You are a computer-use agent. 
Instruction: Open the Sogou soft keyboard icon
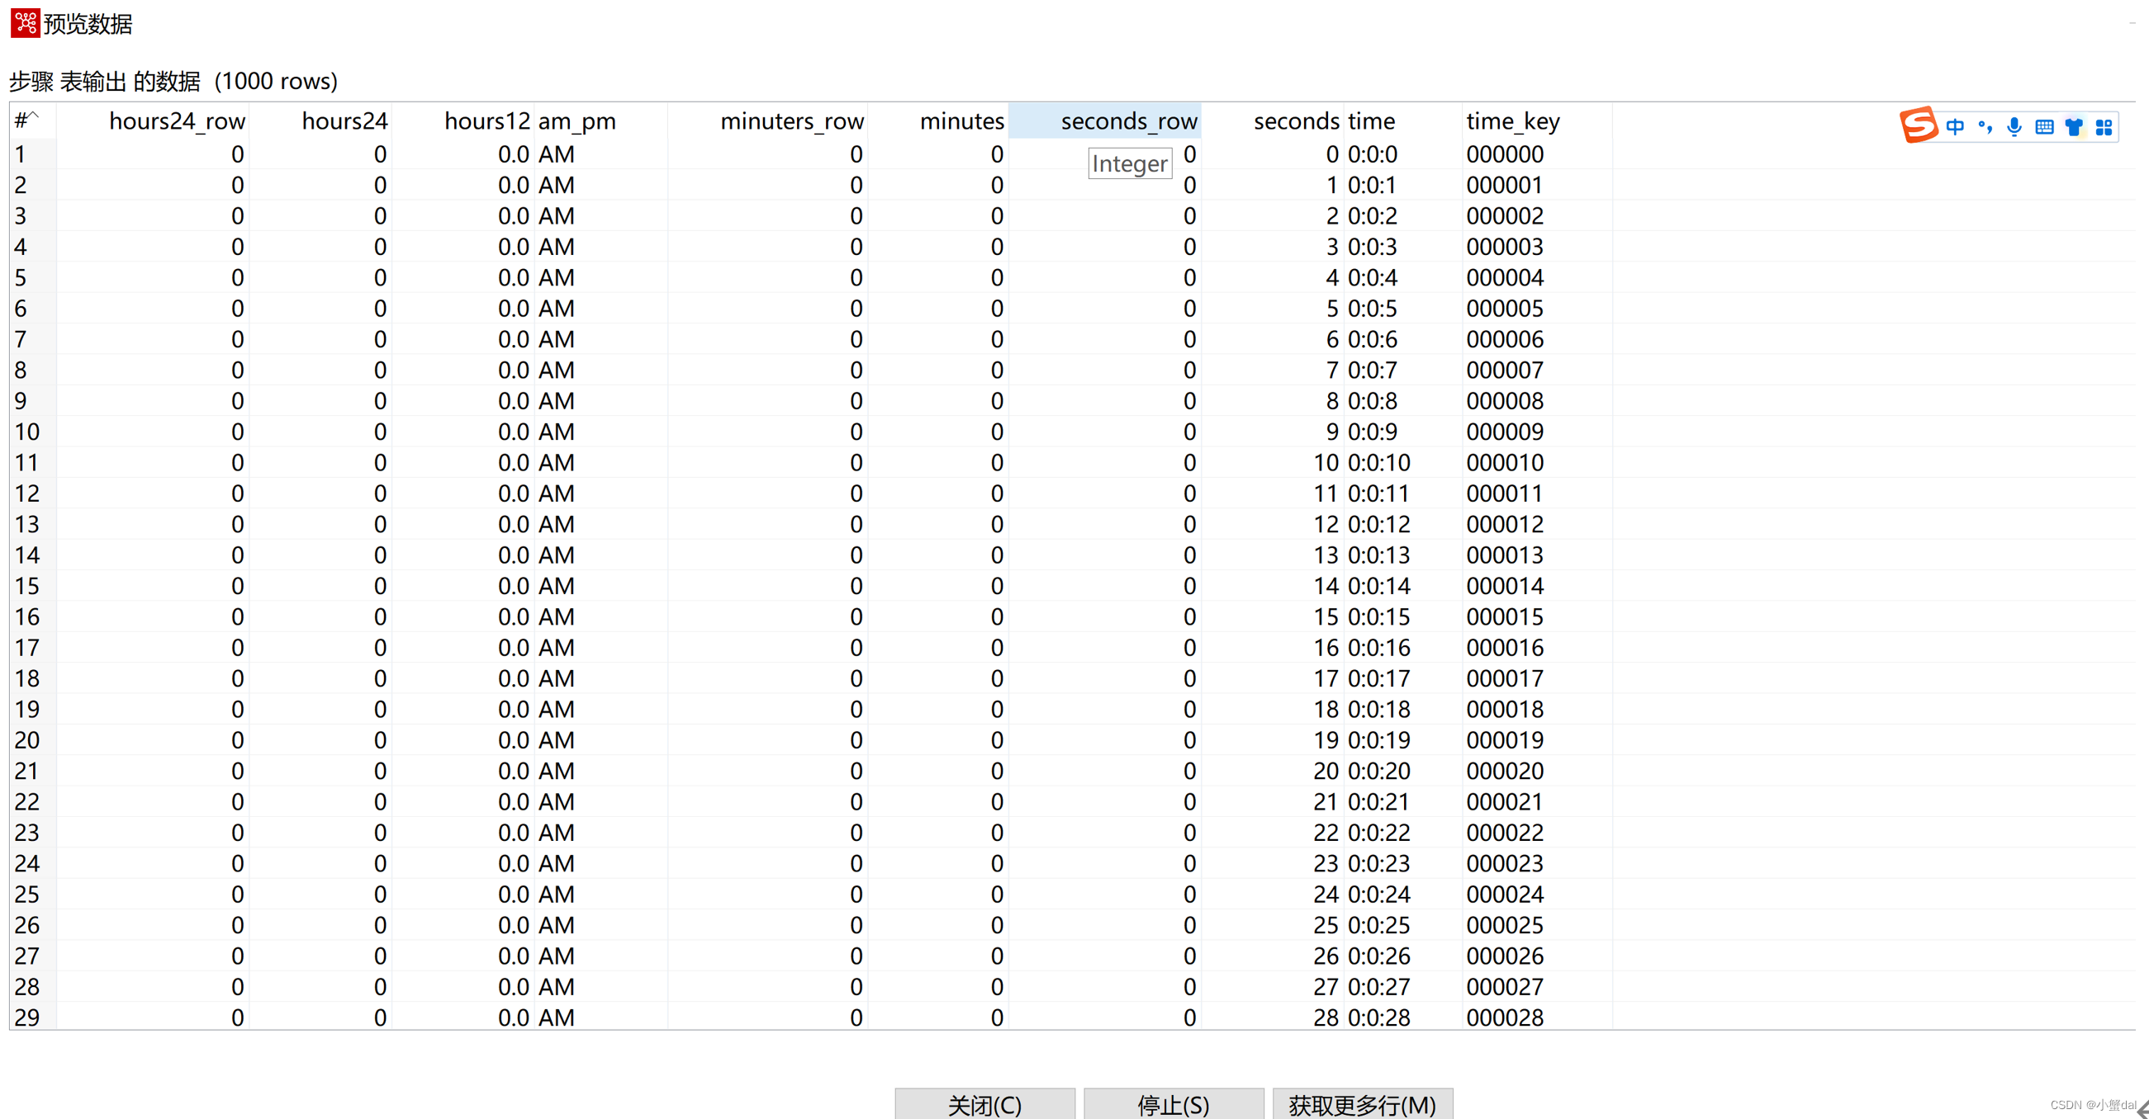pyautogui.click(x=2044, y=127)
